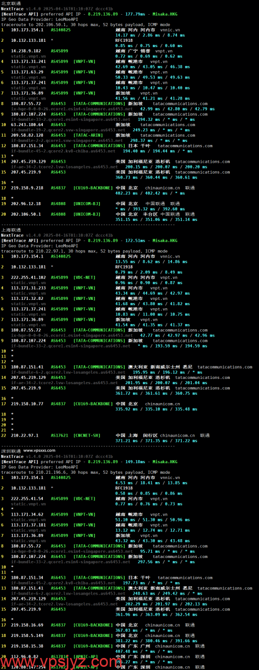Image resolution: width=259 pixels, height=670 pixels.
Task: Select the IP address 113.171.37.181
Action: point(28,524)
